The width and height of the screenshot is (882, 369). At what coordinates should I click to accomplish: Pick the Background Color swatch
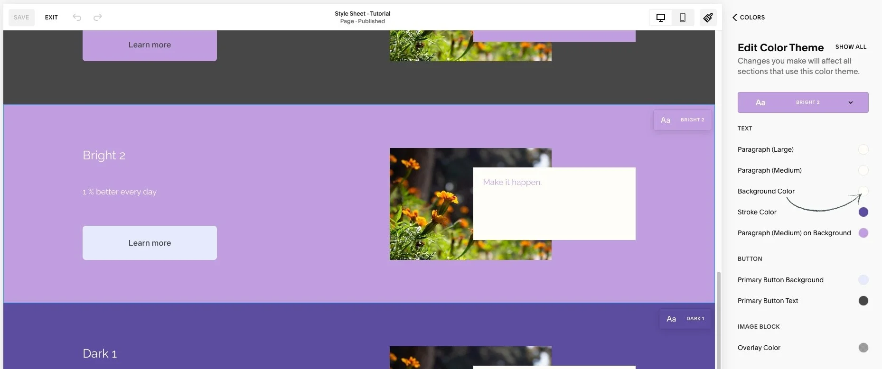(863, 191)
